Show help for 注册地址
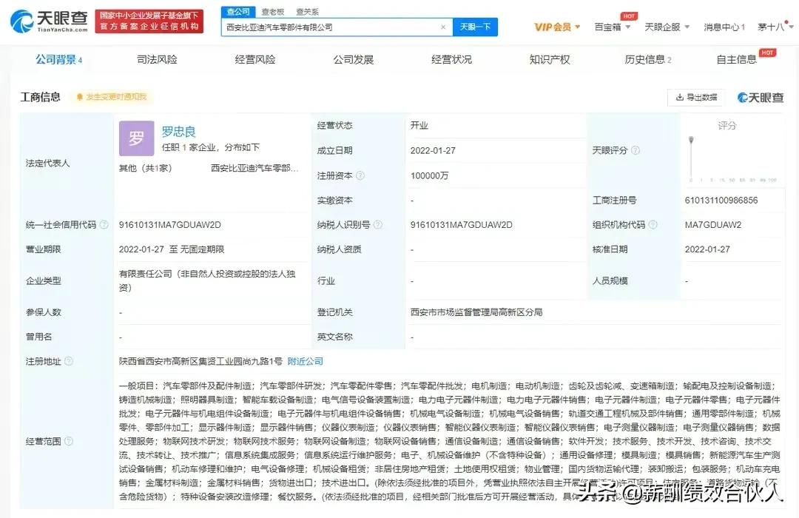Screen dimensions: 799x518 (69, 361)
